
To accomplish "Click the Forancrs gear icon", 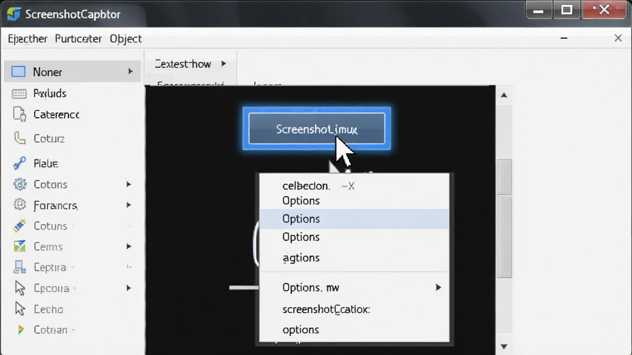I will click(x=19, y=205).
